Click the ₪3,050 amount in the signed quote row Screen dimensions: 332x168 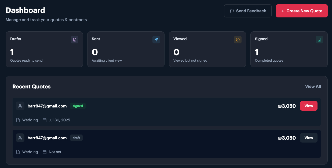coord(287,106)
